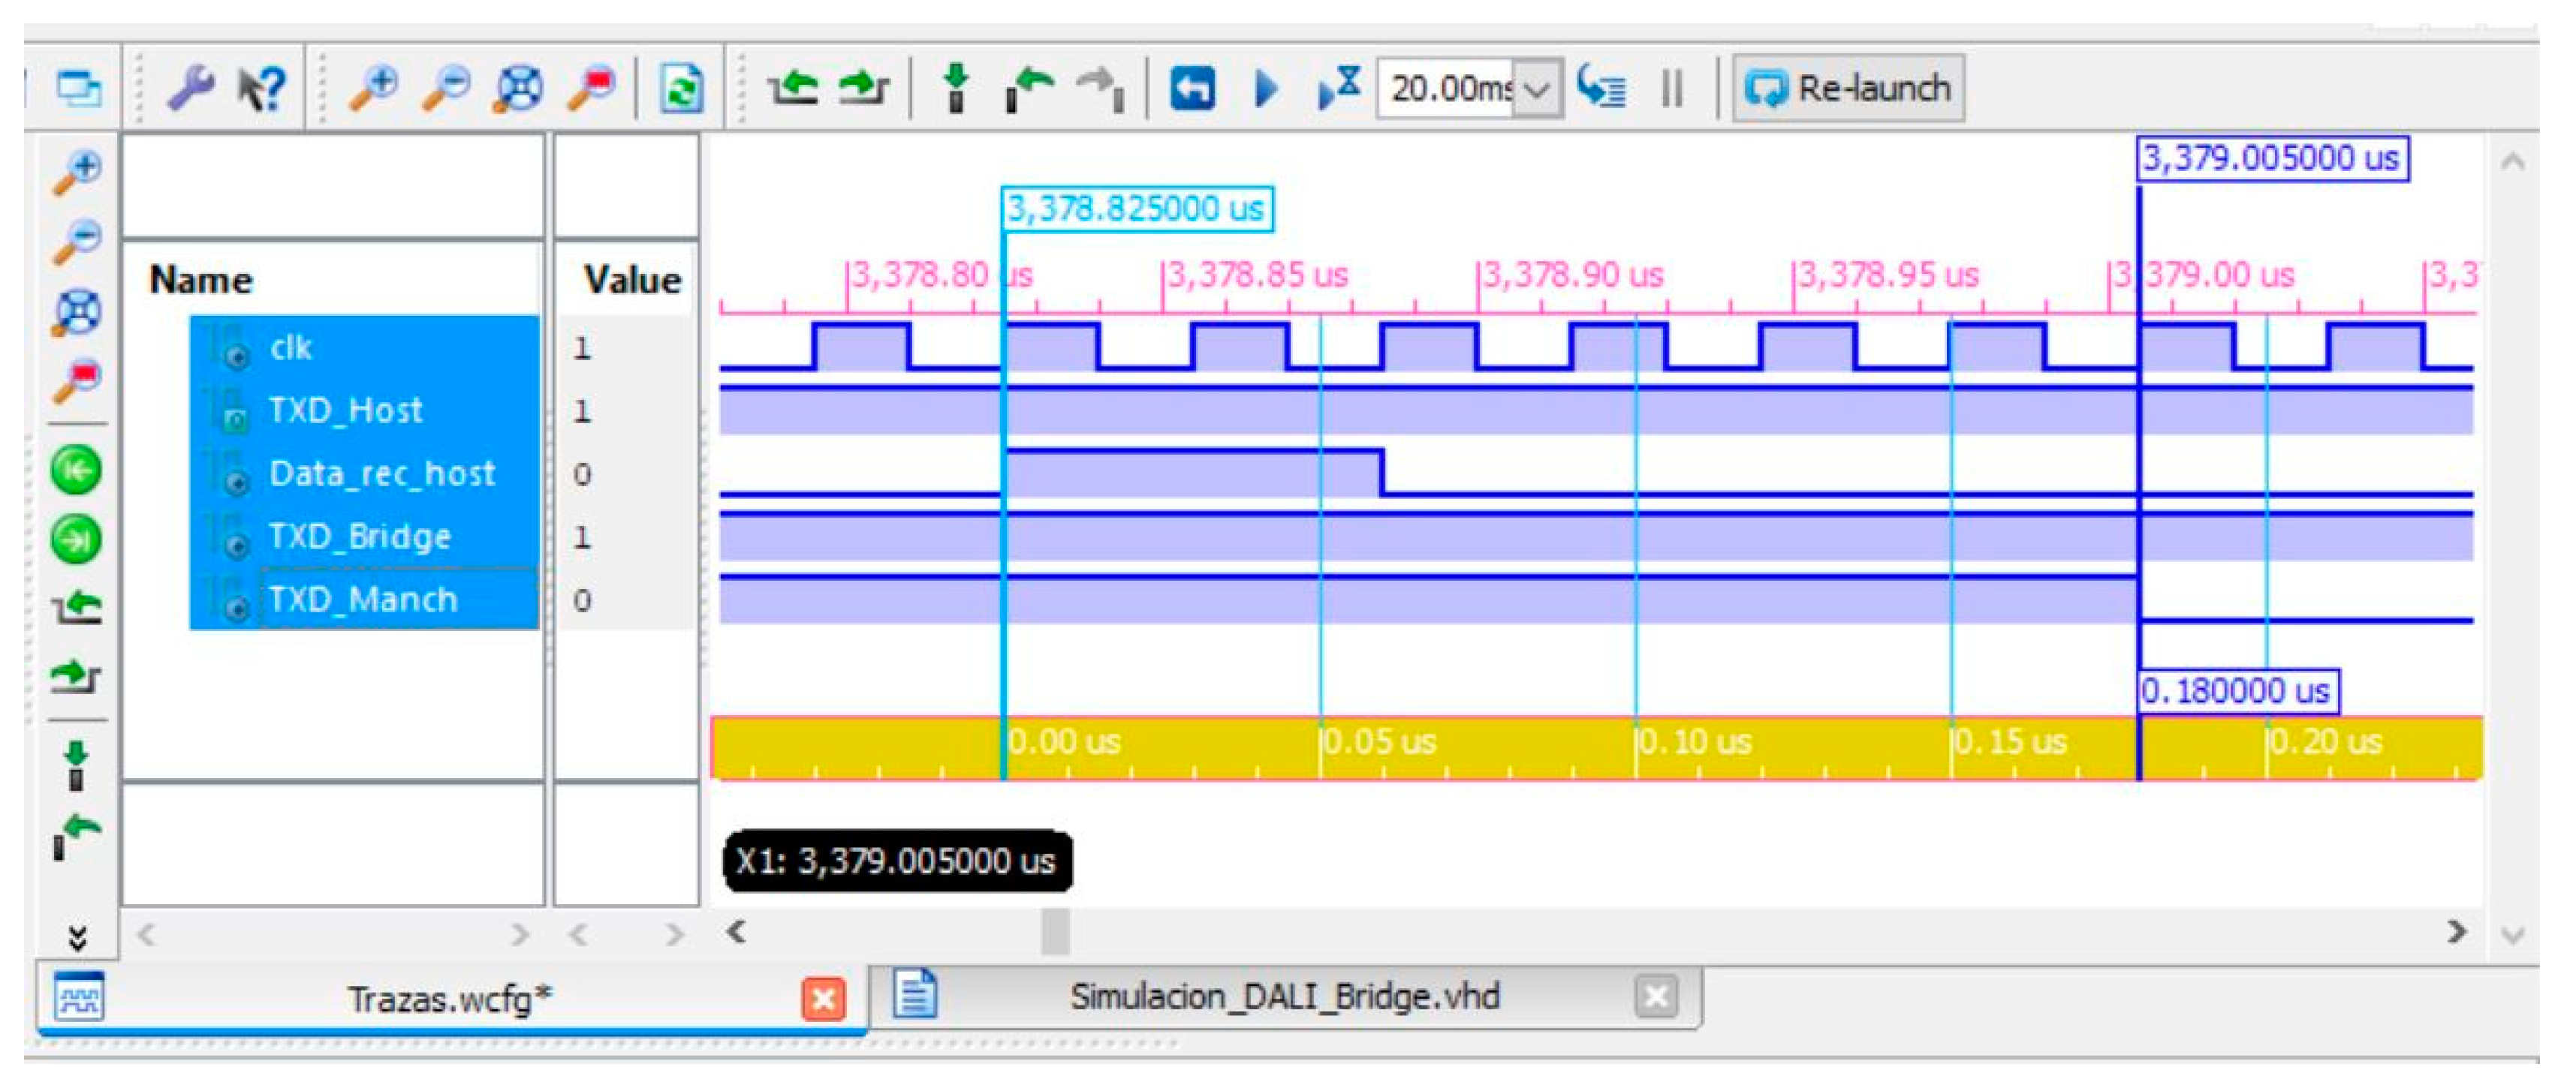Click the Re-launch button
Screen dimensions: 2564x1088
(x=1848, y=89)
